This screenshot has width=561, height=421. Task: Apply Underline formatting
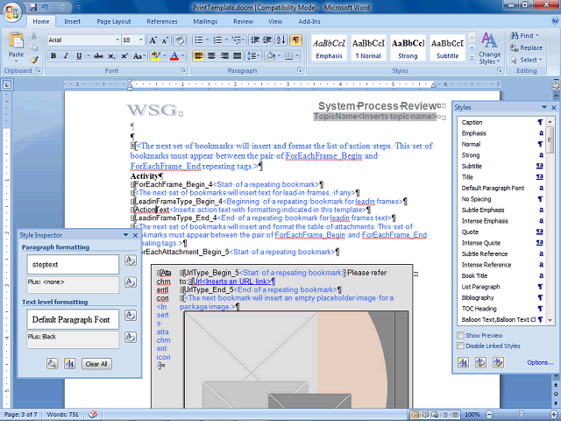click(x=79, y=56)
